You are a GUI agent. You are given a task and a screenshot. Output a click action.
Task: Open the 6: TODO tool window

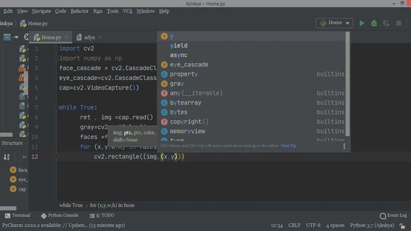tap(101, 216)
